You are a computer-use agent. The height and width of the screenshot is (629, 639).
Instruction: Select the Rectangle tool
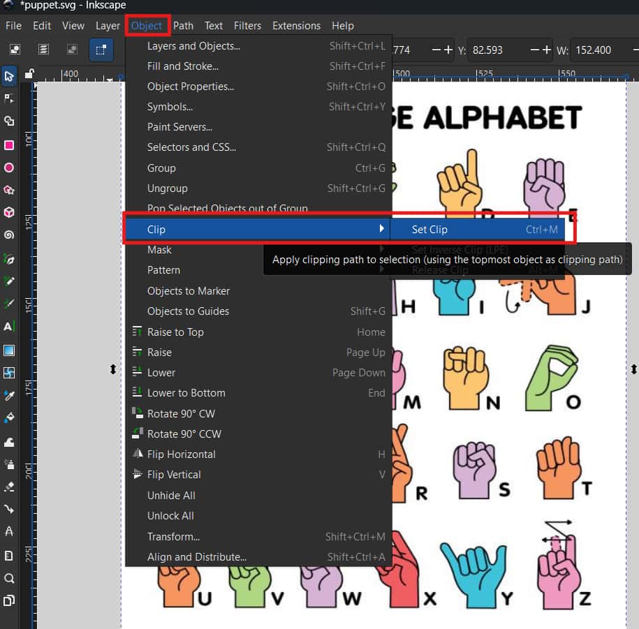[x=9, y=145]
